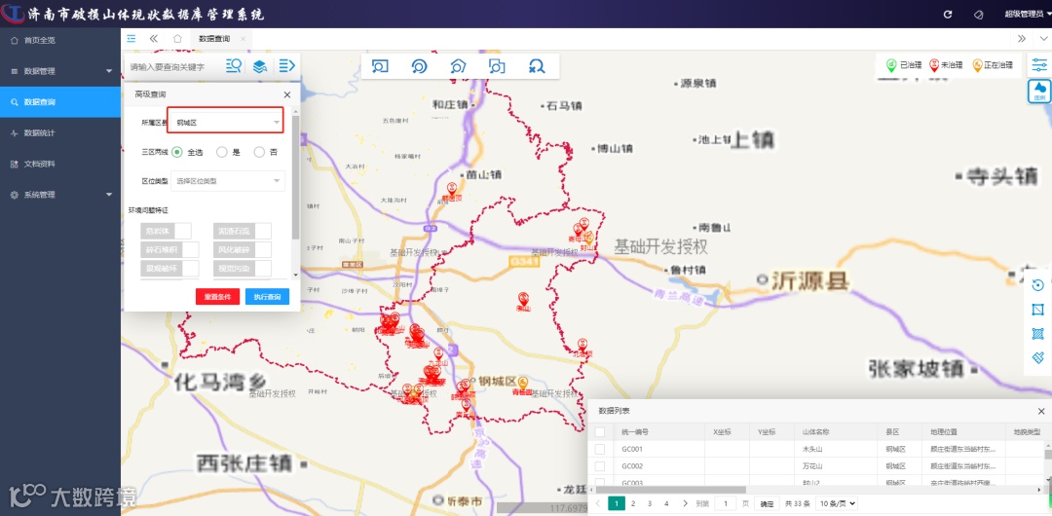Go to page 2 of data list
The height and width of the screenshot is (516, 1052).
pyautogui.click(x=633, y=503)
